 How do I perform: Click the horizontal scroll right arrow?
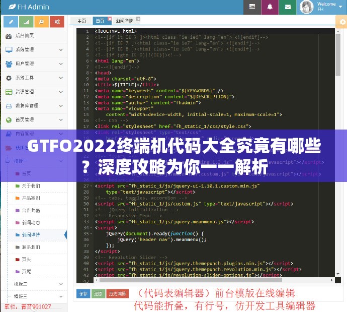(331, 280)
